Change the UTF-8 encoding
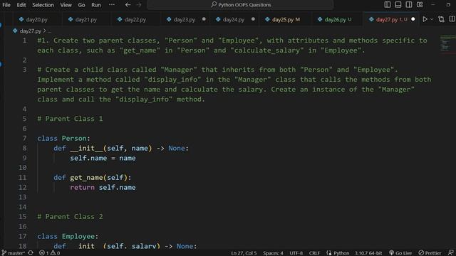The width and height of the screenshot is (456, 256). 296,253
